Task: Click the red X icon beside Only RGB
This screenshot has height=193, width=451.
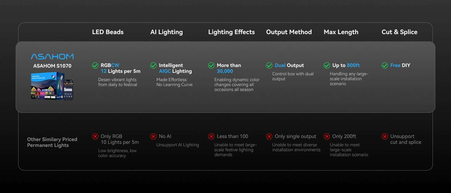Action: pos(95,136)
